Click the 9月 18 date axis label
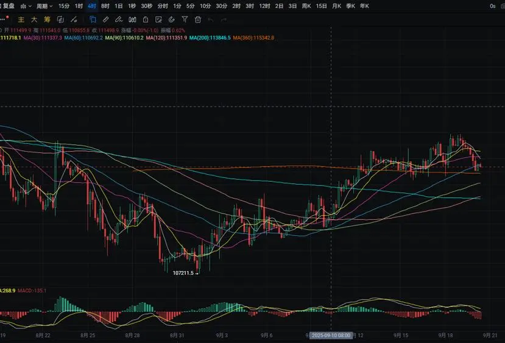This screenshot has height=343, width=505. 445,335
